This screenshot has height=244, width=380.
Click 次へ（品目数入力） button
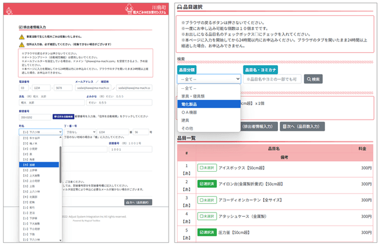tap(302, 127)
